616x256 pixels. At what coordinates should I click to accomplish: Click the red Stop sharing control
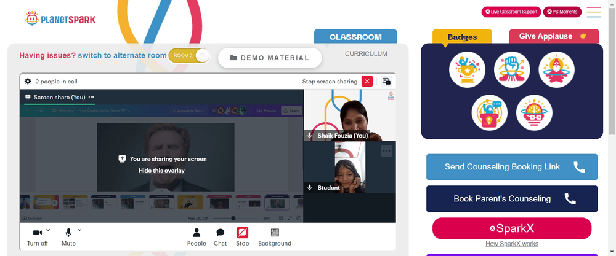[x=242, y=237]
